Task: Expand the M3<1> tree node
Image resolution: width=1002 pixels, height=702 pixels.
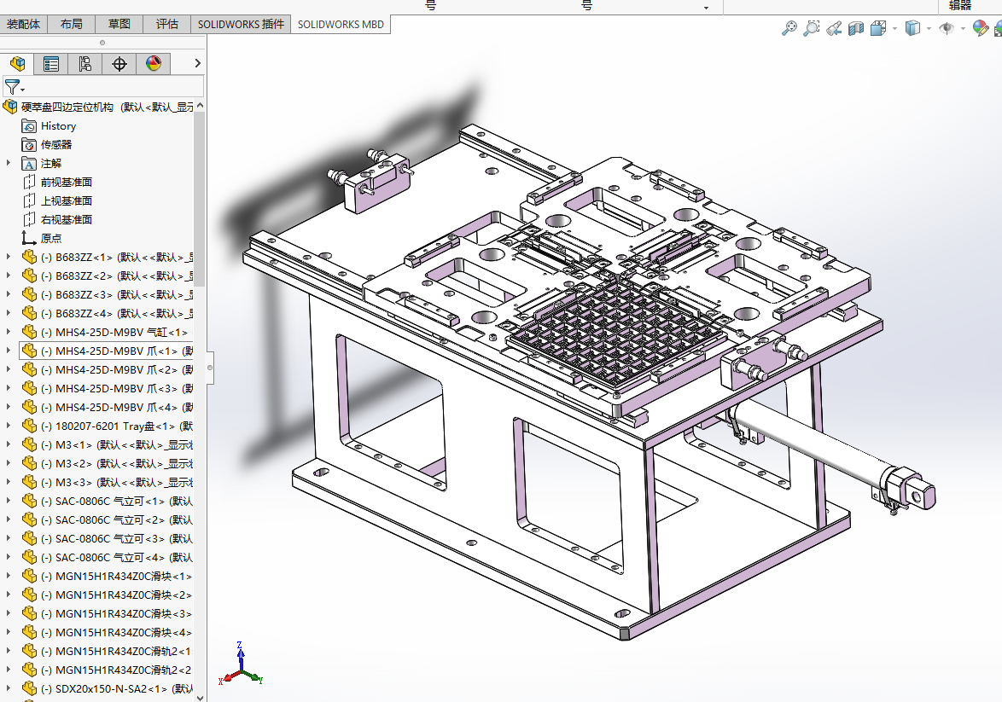Action: point(9,444)
